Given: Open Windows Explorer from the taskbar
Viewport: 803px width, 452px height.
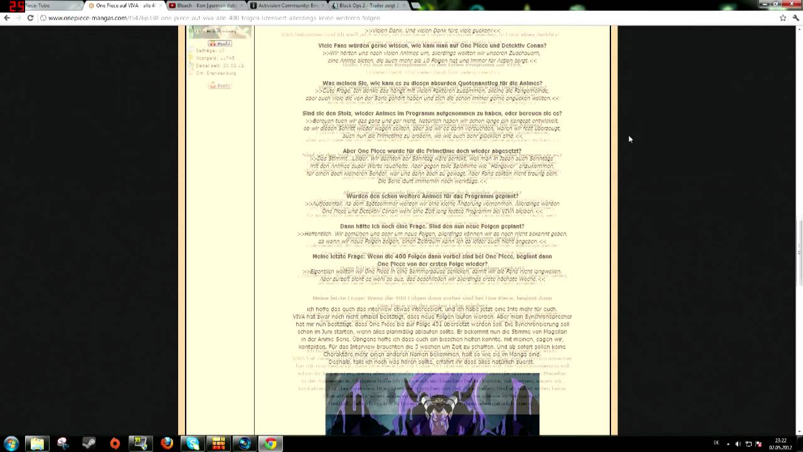Looking at the screenshot, I should pyautogui.click(x=37, y=444).
